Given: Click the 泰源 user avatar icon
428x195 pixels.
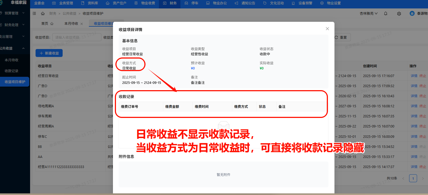Looking at the screenshot, I should tap(412, 13).
